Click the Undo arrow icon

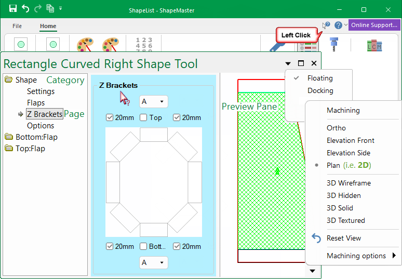tap(25, 9)
